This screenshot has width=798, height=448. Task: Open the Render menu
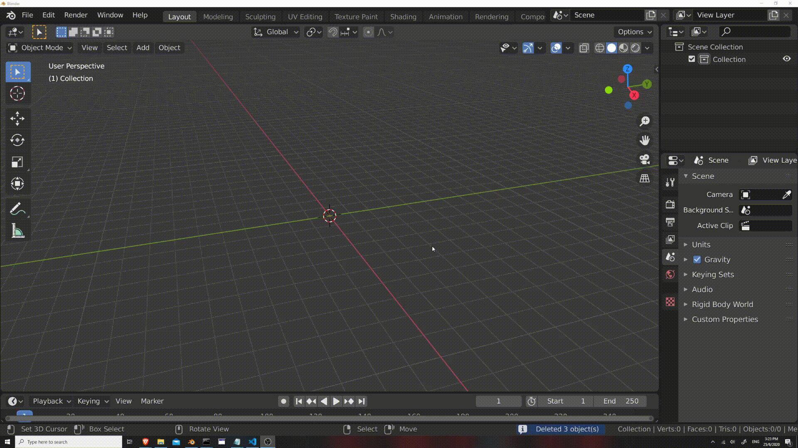76,15
